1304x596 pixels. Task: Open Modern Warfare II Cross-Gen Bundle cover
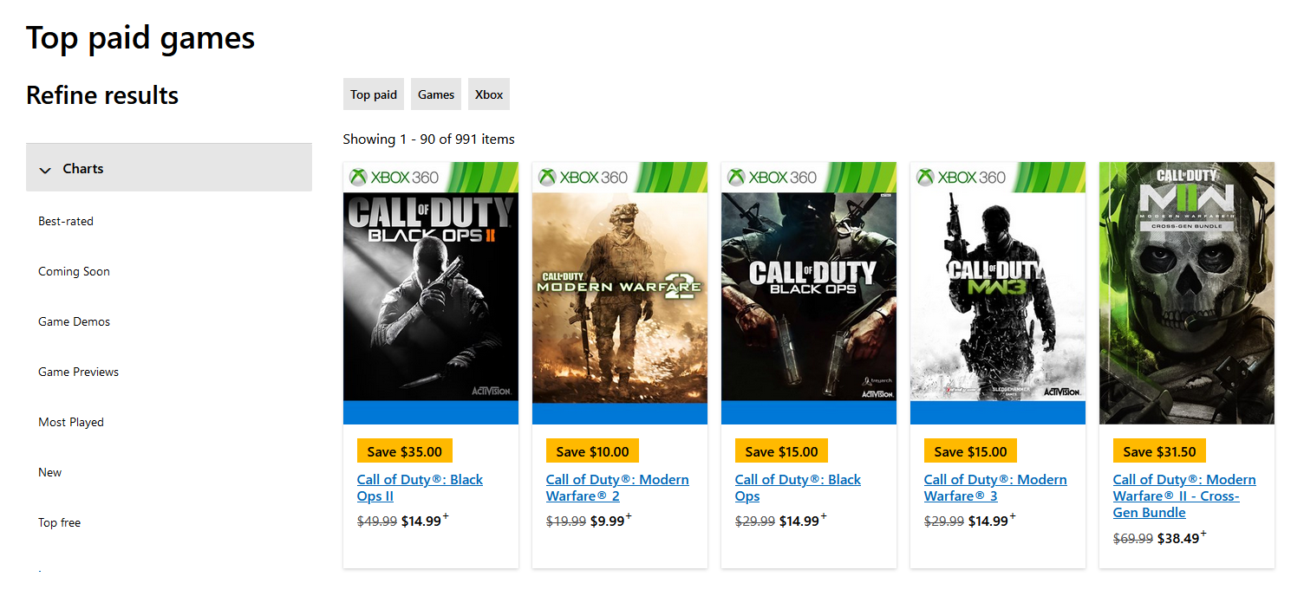coord(1187,293)
